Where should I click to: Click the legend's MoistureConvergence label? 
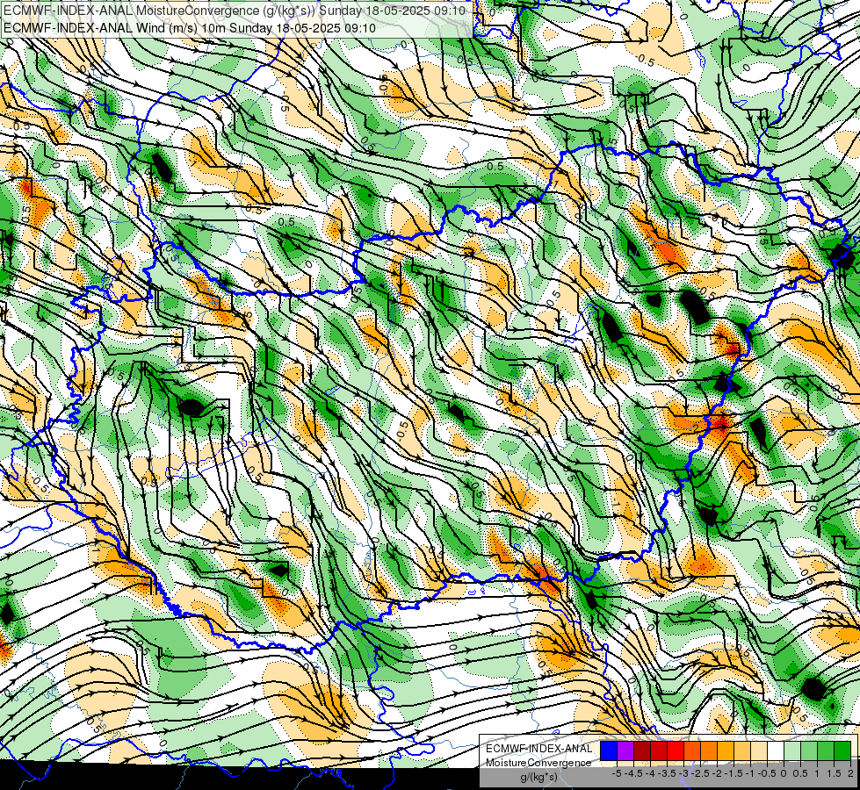pyautogui.click(x=538, y=763)
